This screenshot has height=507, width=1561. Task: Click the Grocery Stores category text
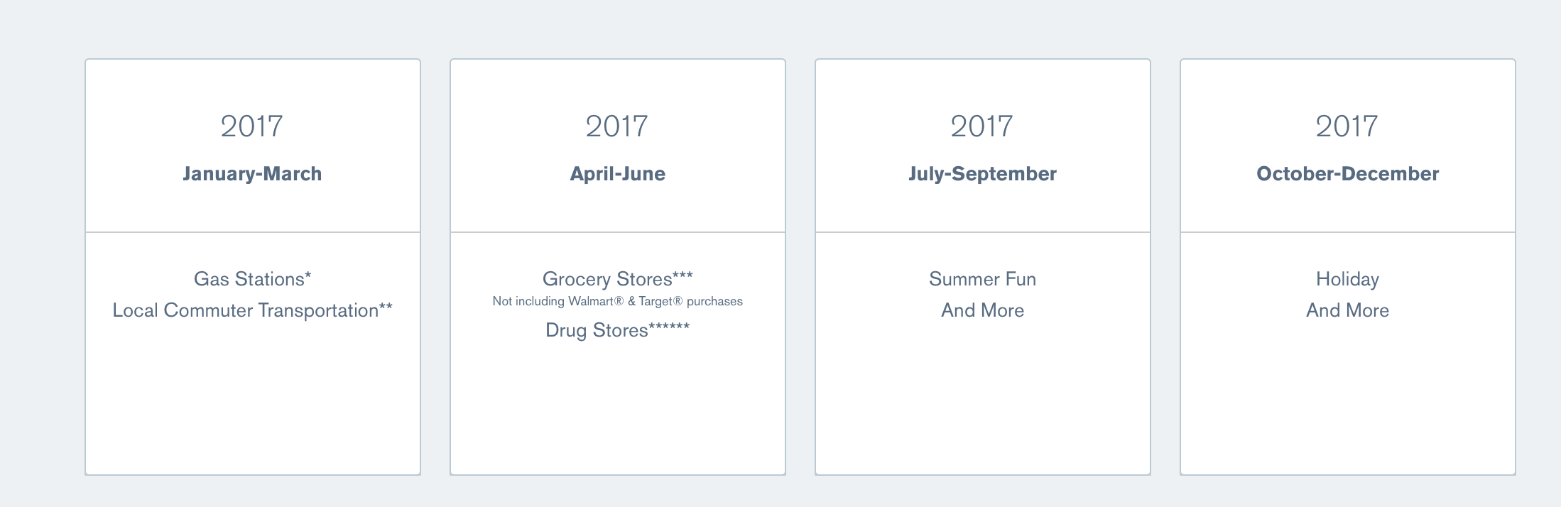click(617, 279)
